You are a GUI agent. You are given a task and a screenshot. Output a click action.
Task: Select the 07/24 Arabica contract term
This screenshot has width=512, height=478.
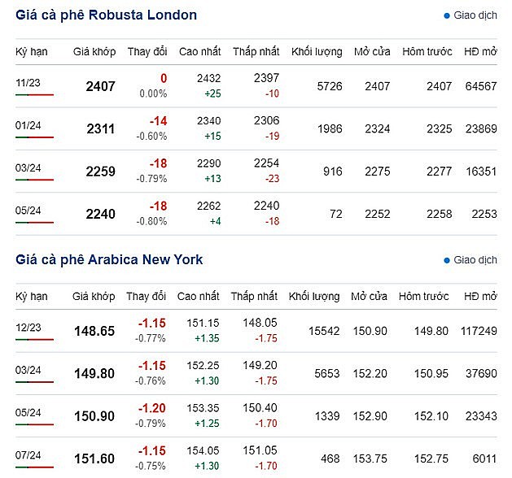28,457
